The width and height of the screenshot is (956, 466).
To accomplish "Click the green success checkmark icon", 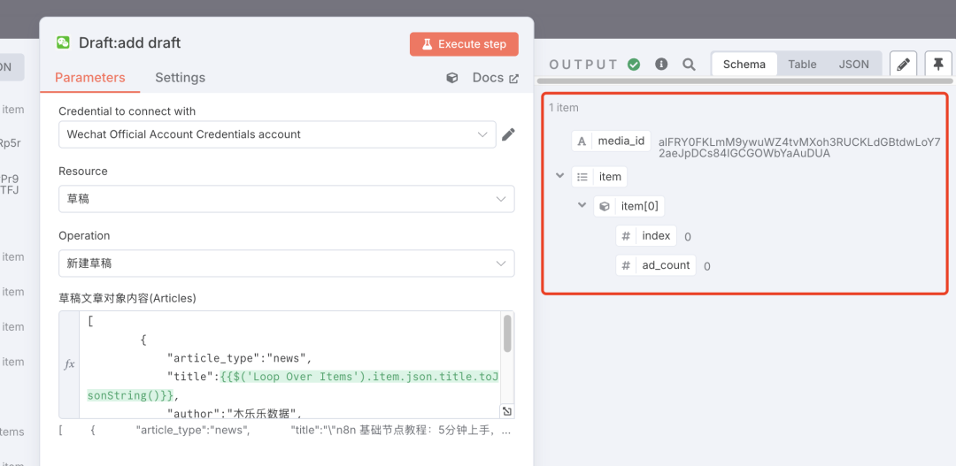I will [634, 65].
